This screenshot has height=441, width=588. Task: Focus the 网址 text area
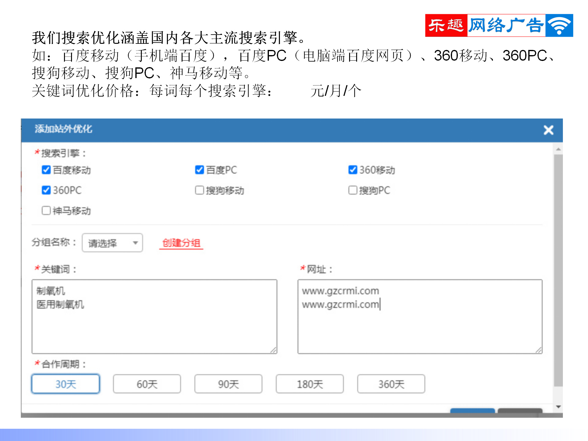point(420,317)
